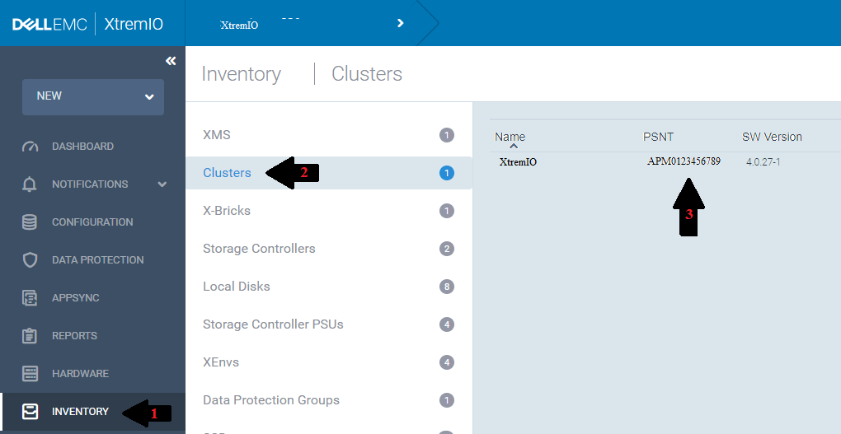Open the NEW dropdown selector
The height and width of the screenshot is (434, 841).
click(92, 96)
